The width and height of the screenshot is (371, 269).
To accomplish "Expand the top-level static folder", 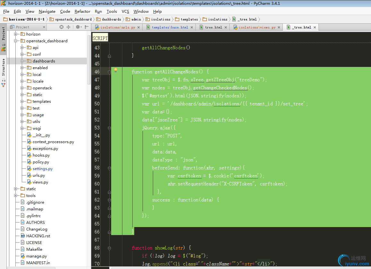I will click(16, 189).
